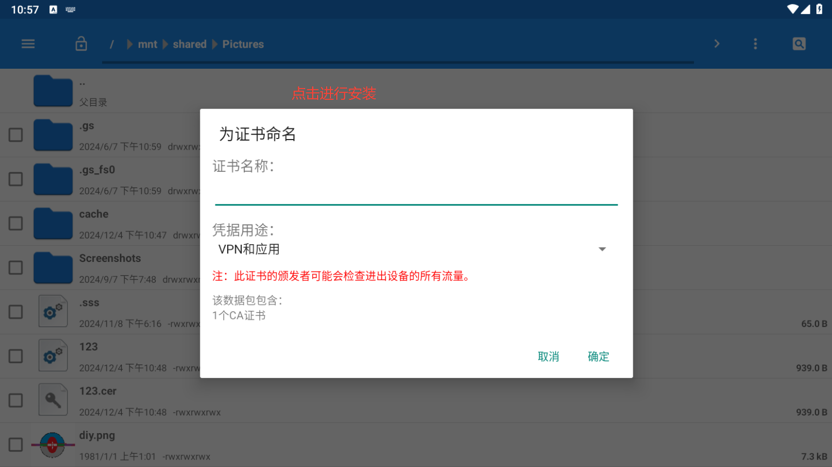
Task: Tap the lock icon in toolbar
Action: pyautogui.click(x=81, y=43)
